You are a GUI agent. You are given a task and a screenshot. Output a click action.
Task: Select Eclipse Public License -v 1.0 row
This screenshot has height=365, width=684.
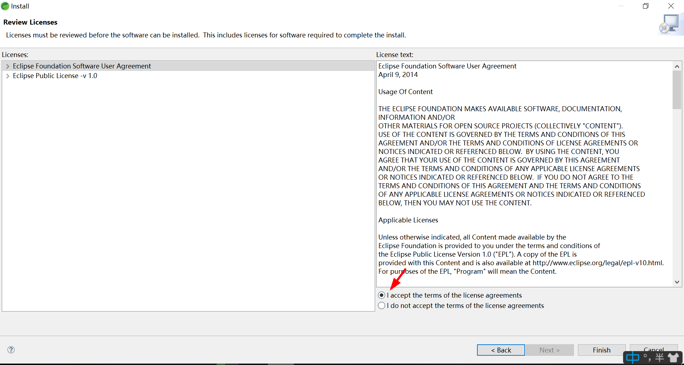[x=188, y=76]
